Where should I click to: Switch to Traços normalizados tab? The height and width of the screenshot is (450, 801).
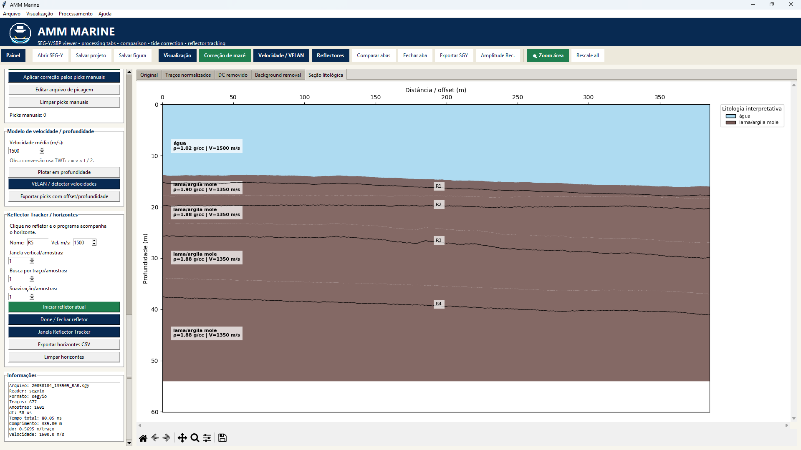188,75
